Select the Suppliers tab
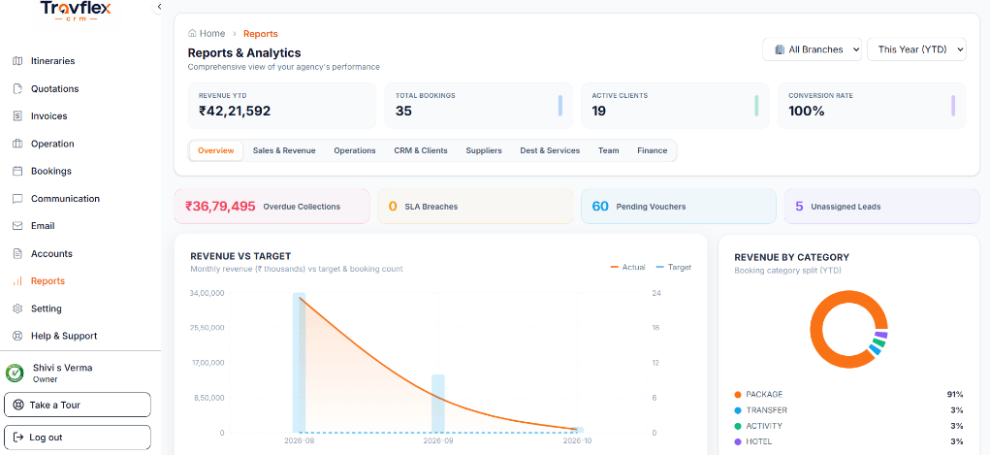 [x=484, y=150]
